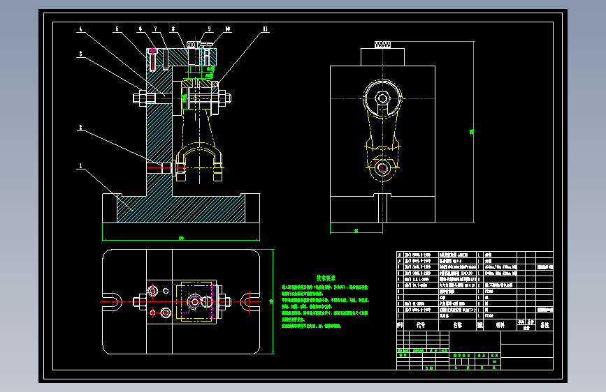Click the 代号 column header in parts list
Image resolution: width=606 pixels, height=392 pixels.
point(421,325)
